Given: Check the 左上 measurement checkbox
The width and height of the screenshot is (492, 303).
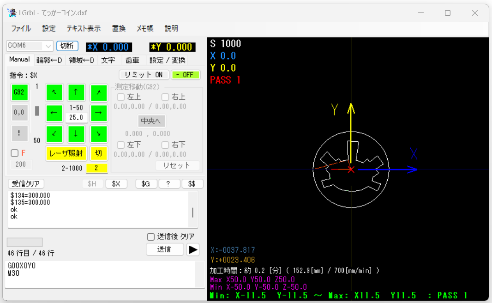Looking at the screenshot, I should [x=121, y=97].
